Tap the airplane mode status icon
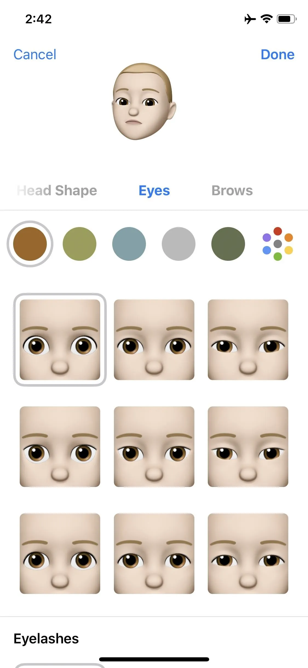This screenshot has height=668, width=308. (x=250, y=19)
